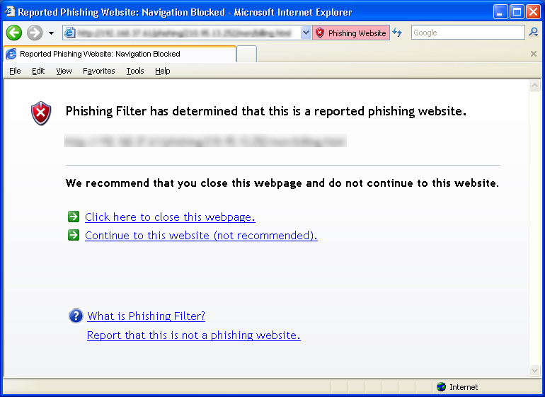Click the 'We recommend that you close' text

(x=282, y=183)
